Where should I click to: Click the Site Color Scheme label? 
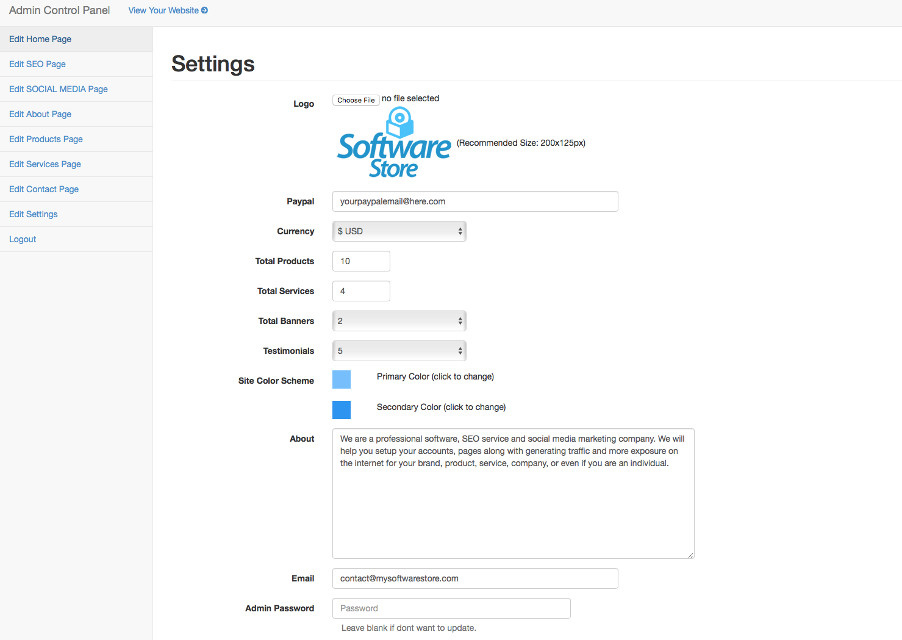coord(276,381)
